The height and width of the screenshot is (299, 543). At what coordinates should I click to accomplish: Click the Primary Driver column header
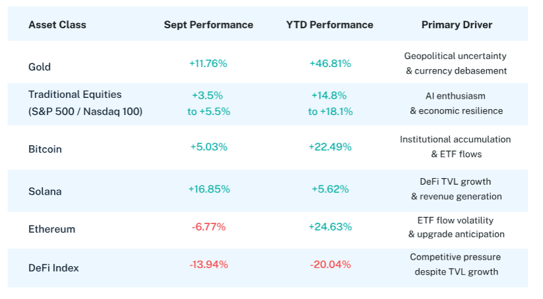(x=457, y=25)
